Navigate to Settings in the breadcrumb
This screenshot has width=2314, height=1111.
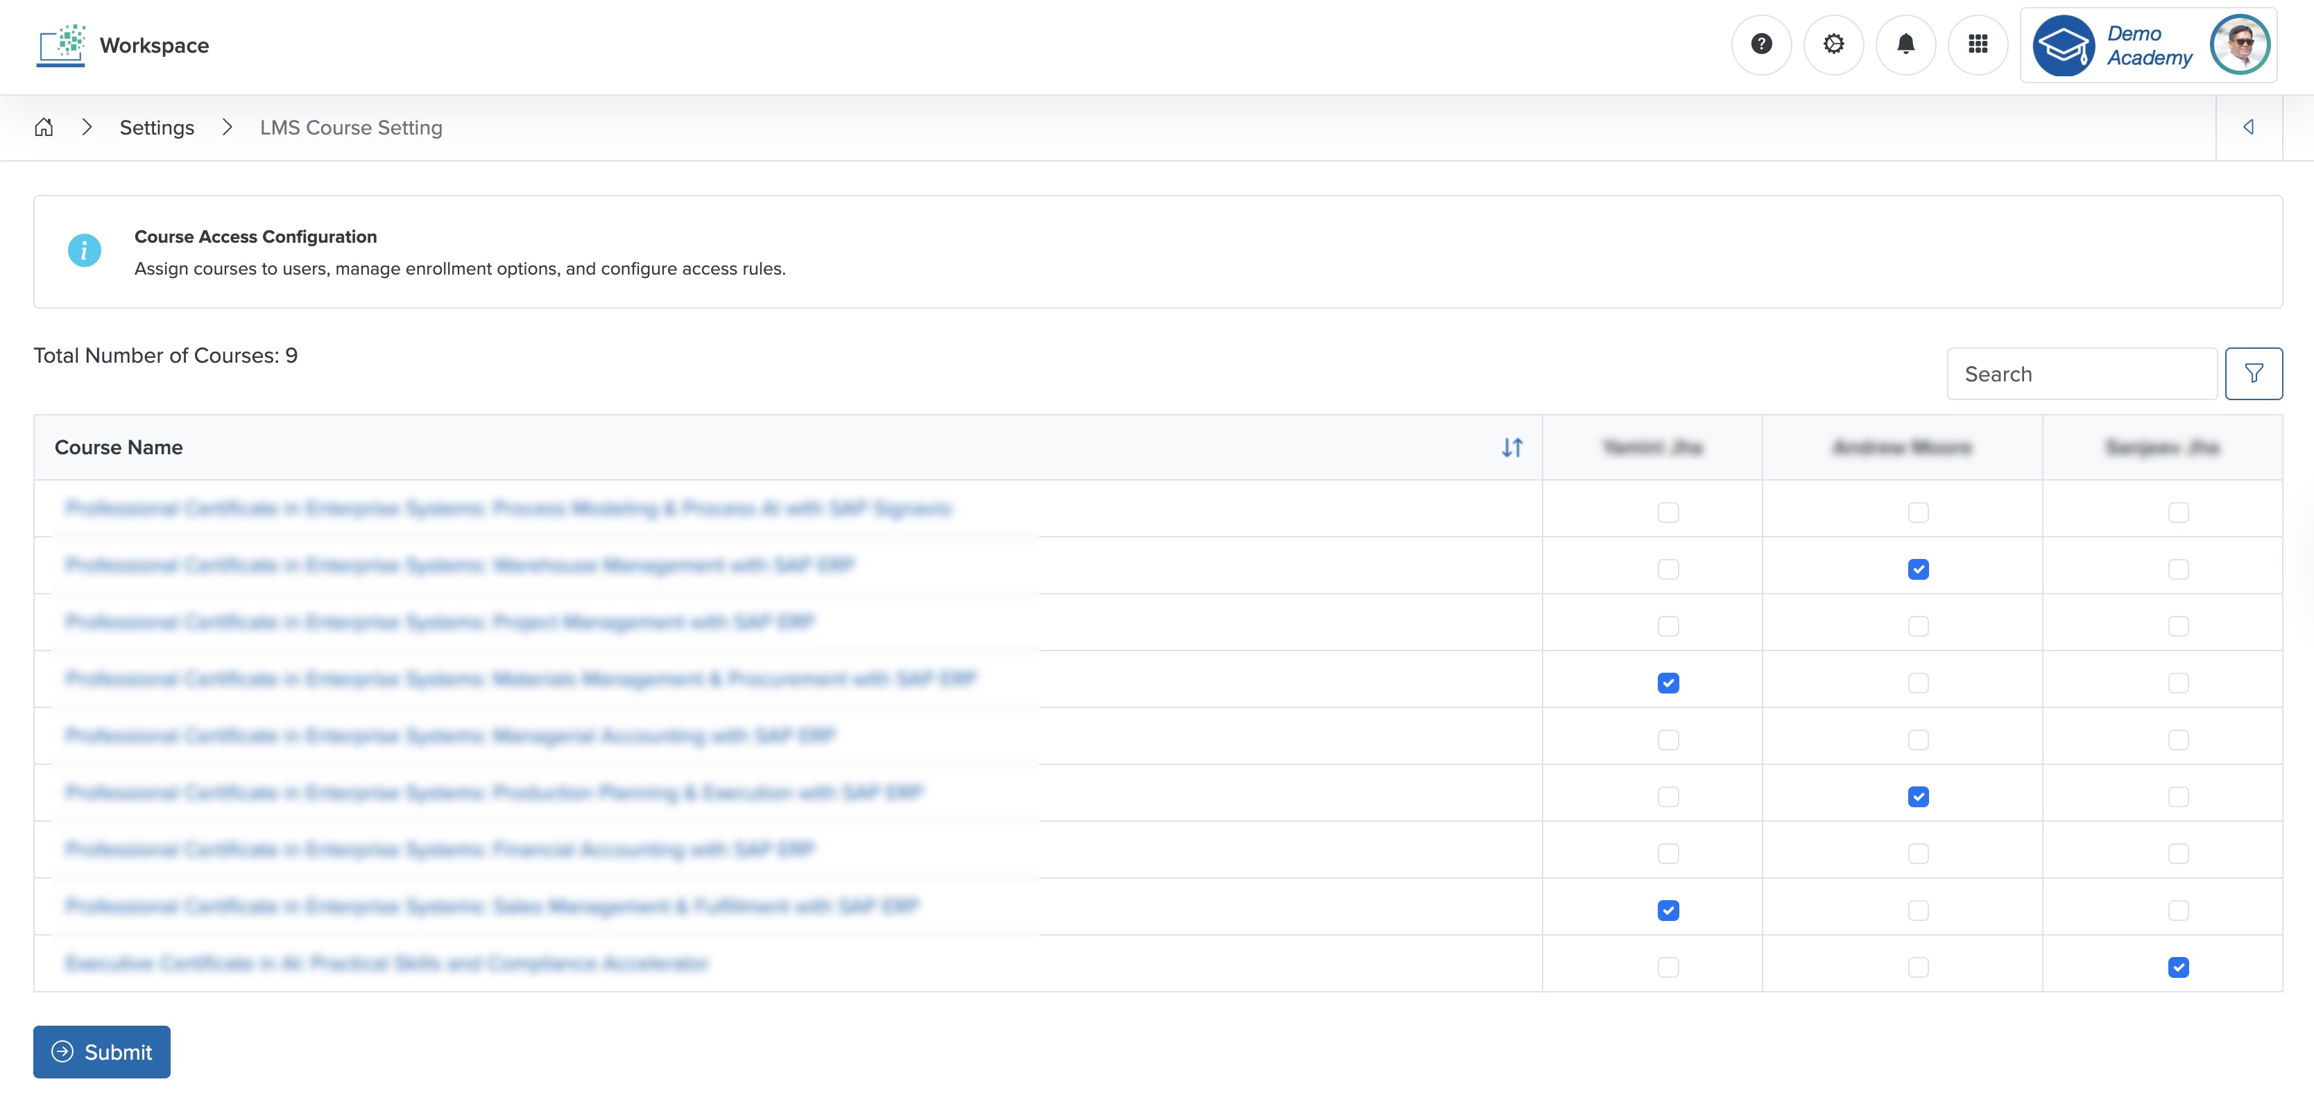point(157,128)
